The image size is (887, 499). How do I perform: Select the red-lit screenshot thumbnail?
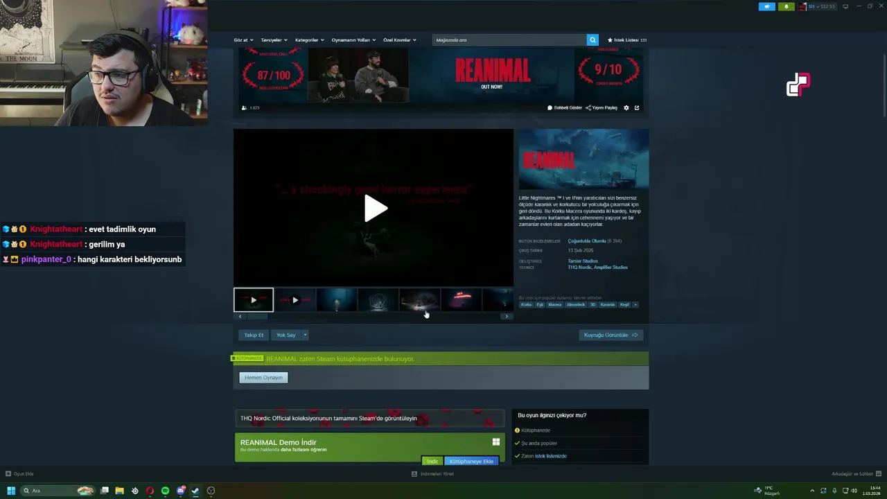click(462, 300)
